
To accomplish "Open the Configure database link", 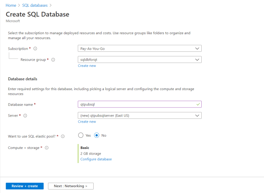I will coord(96,159).
